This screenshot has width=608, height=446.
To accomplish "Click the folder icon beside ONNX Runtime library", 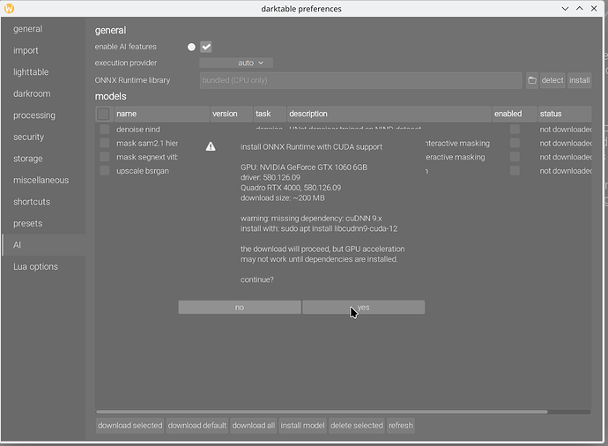I will [532, 80].
